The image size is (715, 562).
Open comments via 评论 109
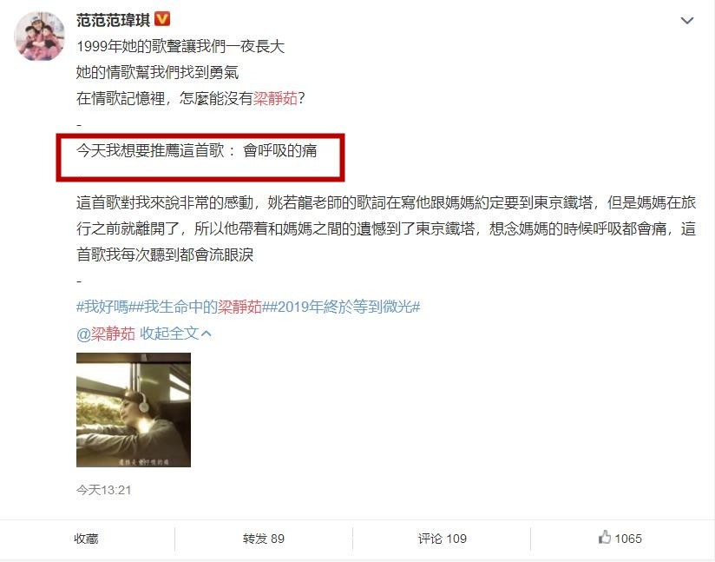[442, 539]
